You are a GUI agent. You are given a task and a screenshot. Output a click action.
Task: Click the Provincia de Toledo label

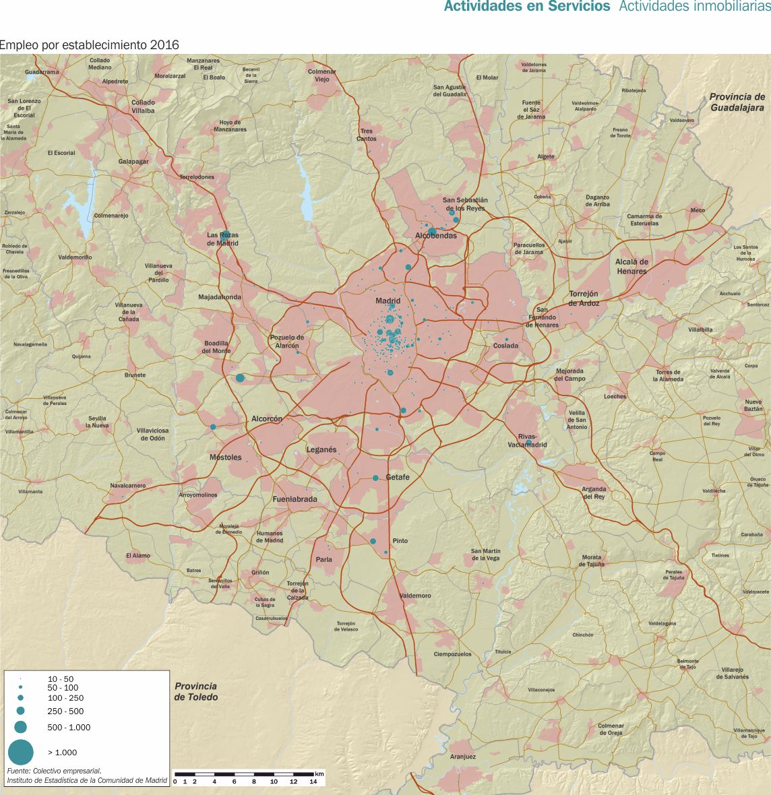196,691
